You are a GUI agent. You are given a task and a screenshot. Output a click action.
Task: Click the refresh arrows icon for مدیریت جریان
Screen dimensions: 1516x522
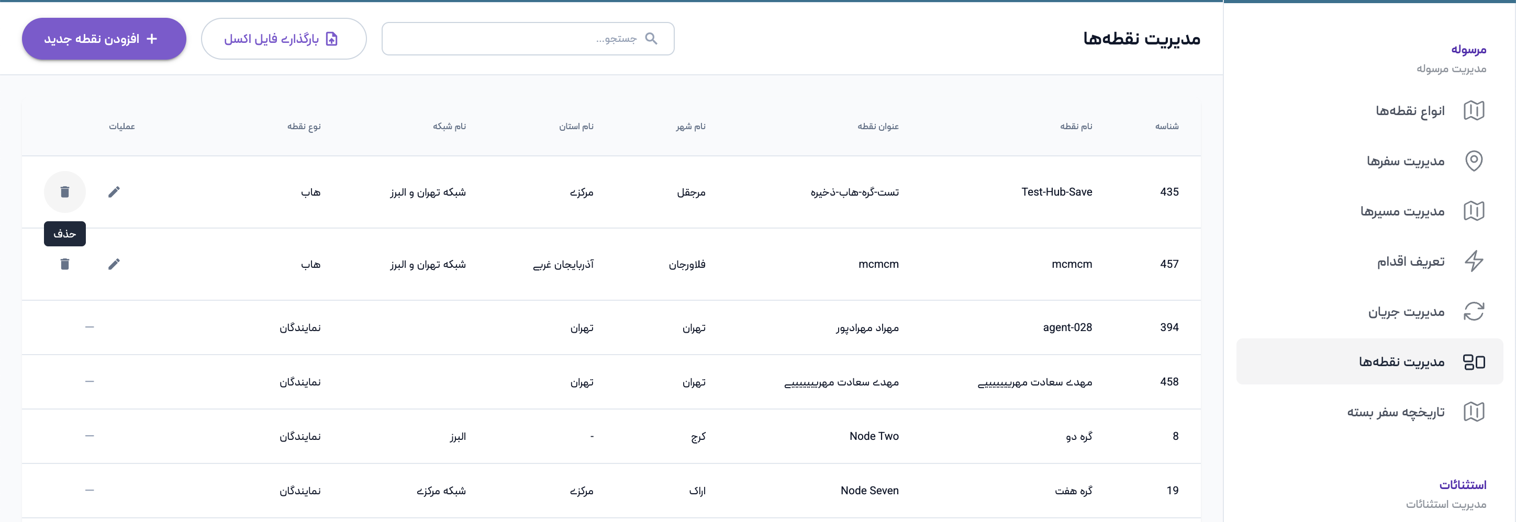(1473, 312)
